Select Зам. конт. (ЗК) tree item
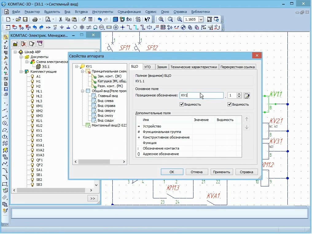This screenshot has height=234, width=312. pos(109,76)
